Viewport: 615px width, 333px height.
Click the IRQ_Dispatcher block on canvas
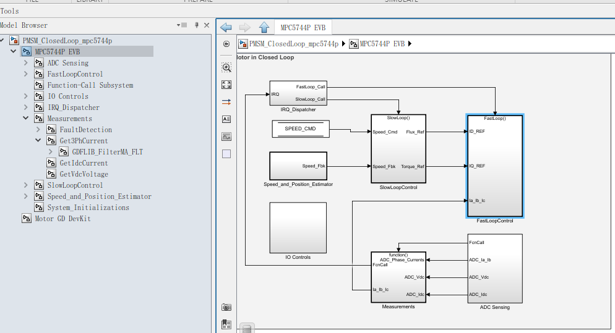click(x=298, y=93)
